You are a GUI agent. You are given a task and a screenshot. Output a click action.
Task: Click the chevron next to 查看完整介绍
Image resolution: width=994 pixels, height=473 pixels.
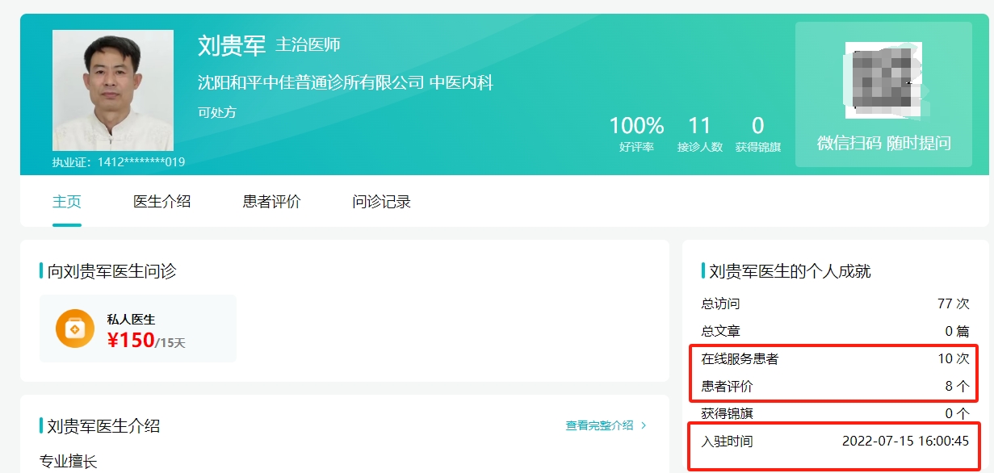644,425
